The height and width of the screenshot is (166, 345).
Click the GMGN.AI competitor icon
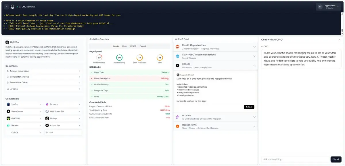click(x=9, y=118)
